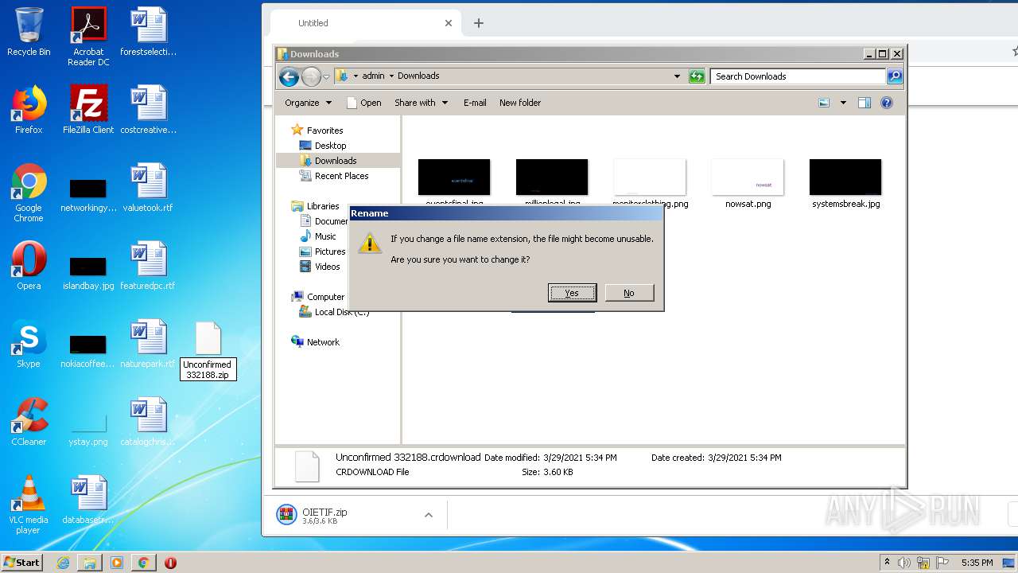Show hidden tray icons arrow

point(887,562)
